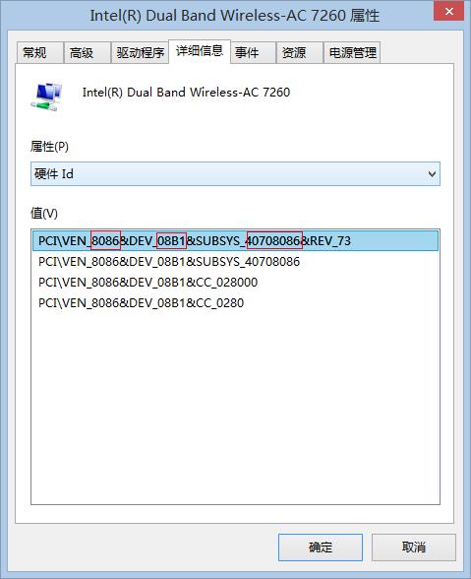
Task: Expand the 硬件 Id property dropdown
Action: click(x=235, y=174)
